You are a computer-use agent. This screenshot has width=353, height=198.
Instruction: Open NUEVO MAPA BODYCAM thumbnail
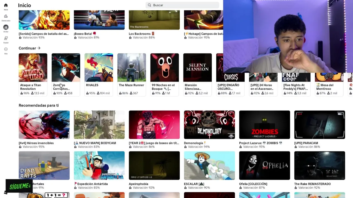[x=99, y=125]
